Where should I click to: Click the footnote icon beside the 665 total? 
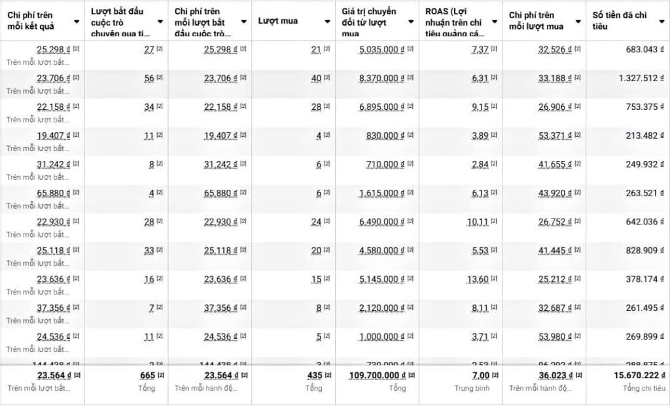(x=160, y=375)
